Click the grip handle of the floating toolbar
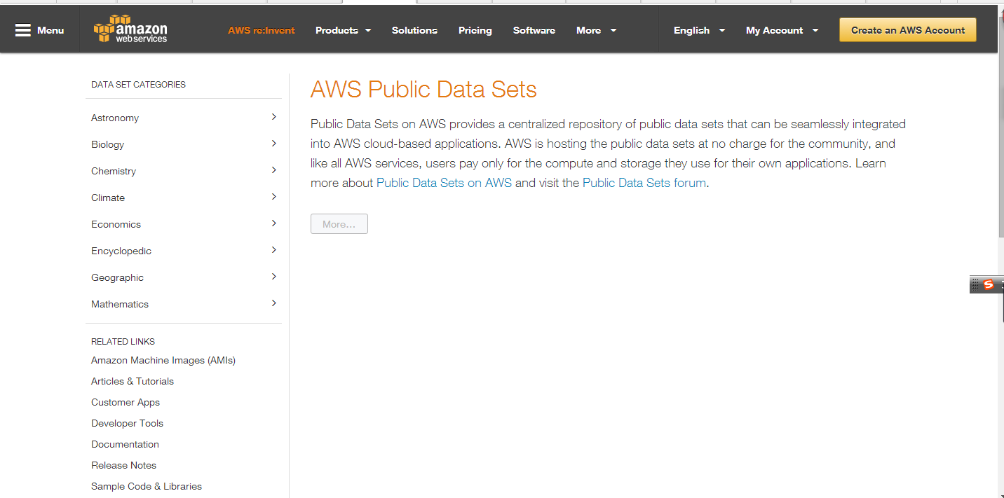Image resolution: width=1004 pixels, height=498 pixels. tap(975, 284)
